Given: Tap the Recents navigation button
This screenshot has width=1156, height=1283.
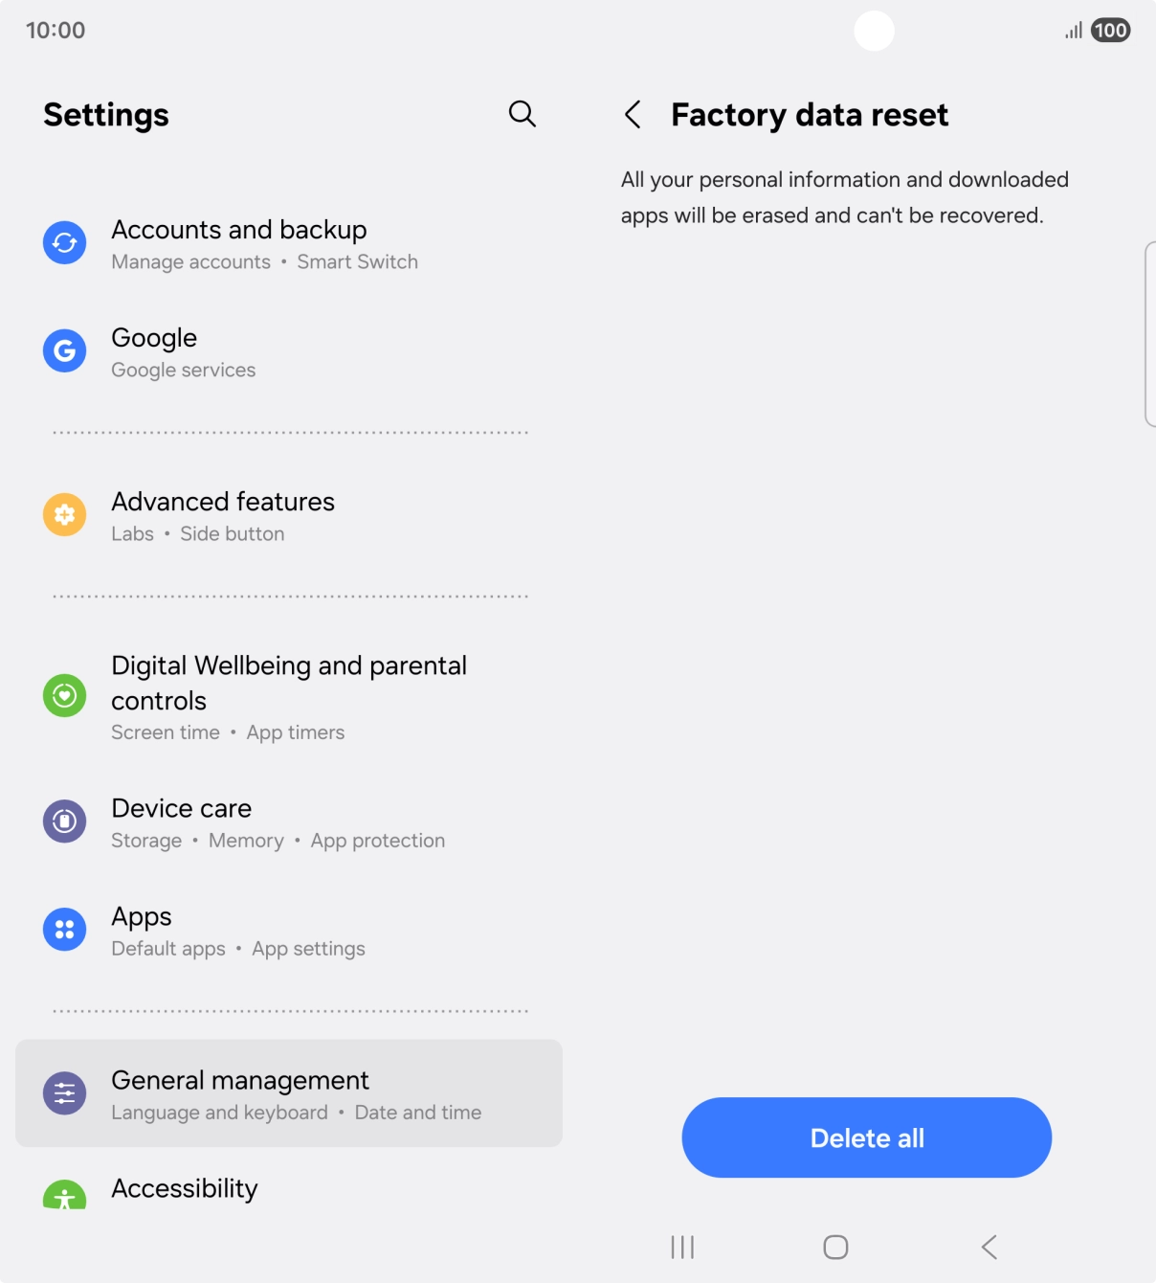Looking at the screenshot, I should click(x=680, y=1247).
